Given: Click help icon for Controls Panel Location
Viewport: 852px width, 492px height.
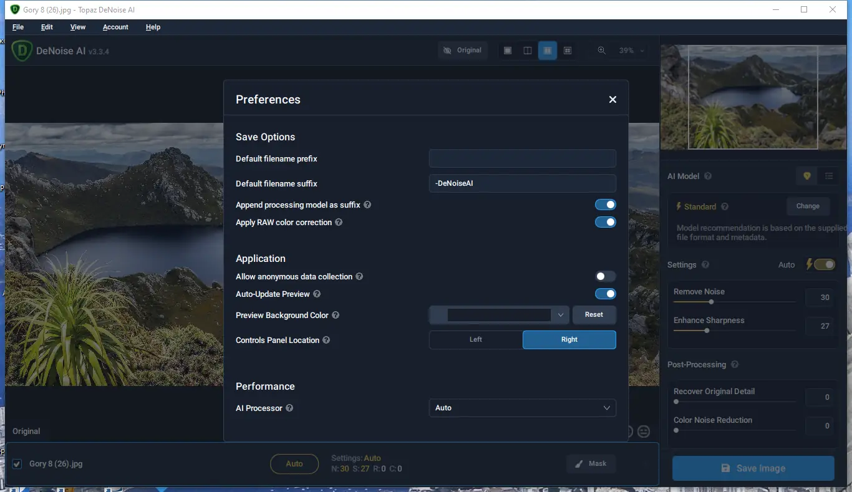Looking at the screenshot, I should point(326,340).
